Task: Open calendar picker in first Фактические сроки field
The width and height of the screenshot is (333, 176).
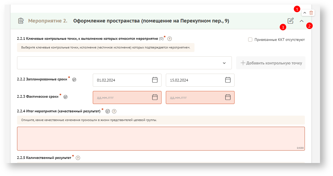Action: [x=155, y=97]
